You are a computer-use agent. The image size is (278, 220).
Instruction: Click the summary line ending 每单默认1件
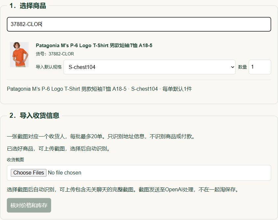click(x=99, y=89)
